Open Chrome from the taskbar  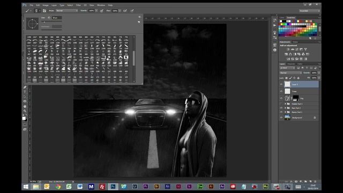58,187
